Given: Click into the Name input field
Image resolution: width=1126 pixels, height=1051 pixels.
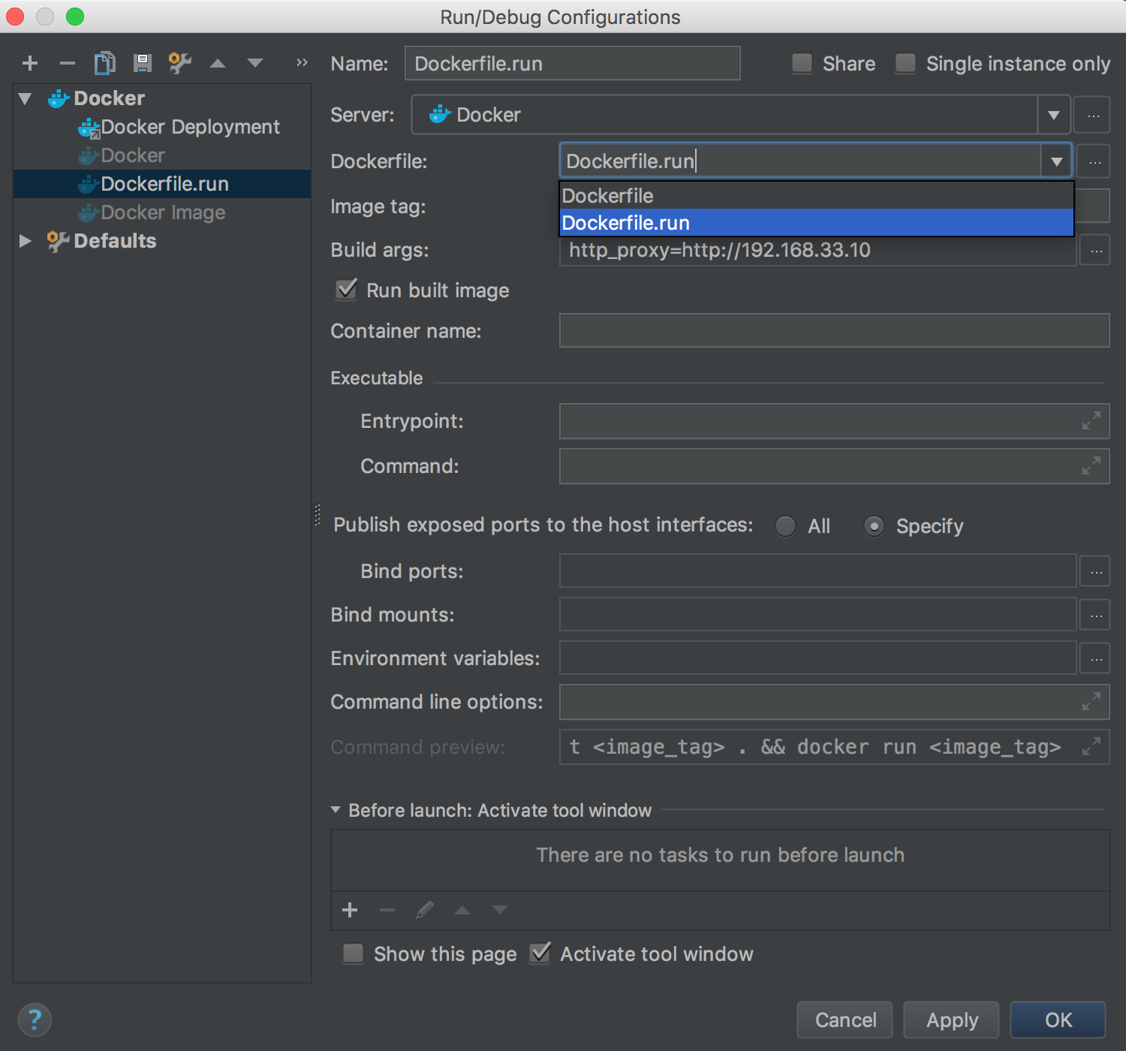Looking at the screenshot, I should pos(573,63).
